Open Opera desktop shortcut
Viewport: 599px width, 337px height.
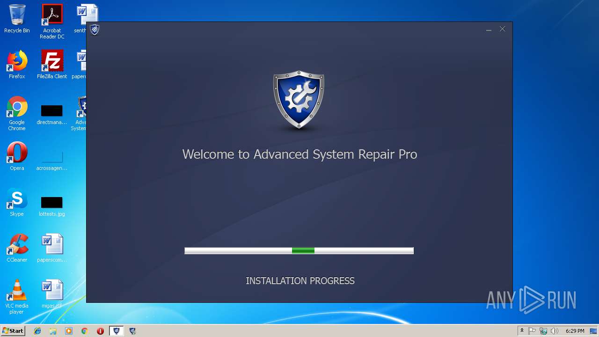(17, 156)
